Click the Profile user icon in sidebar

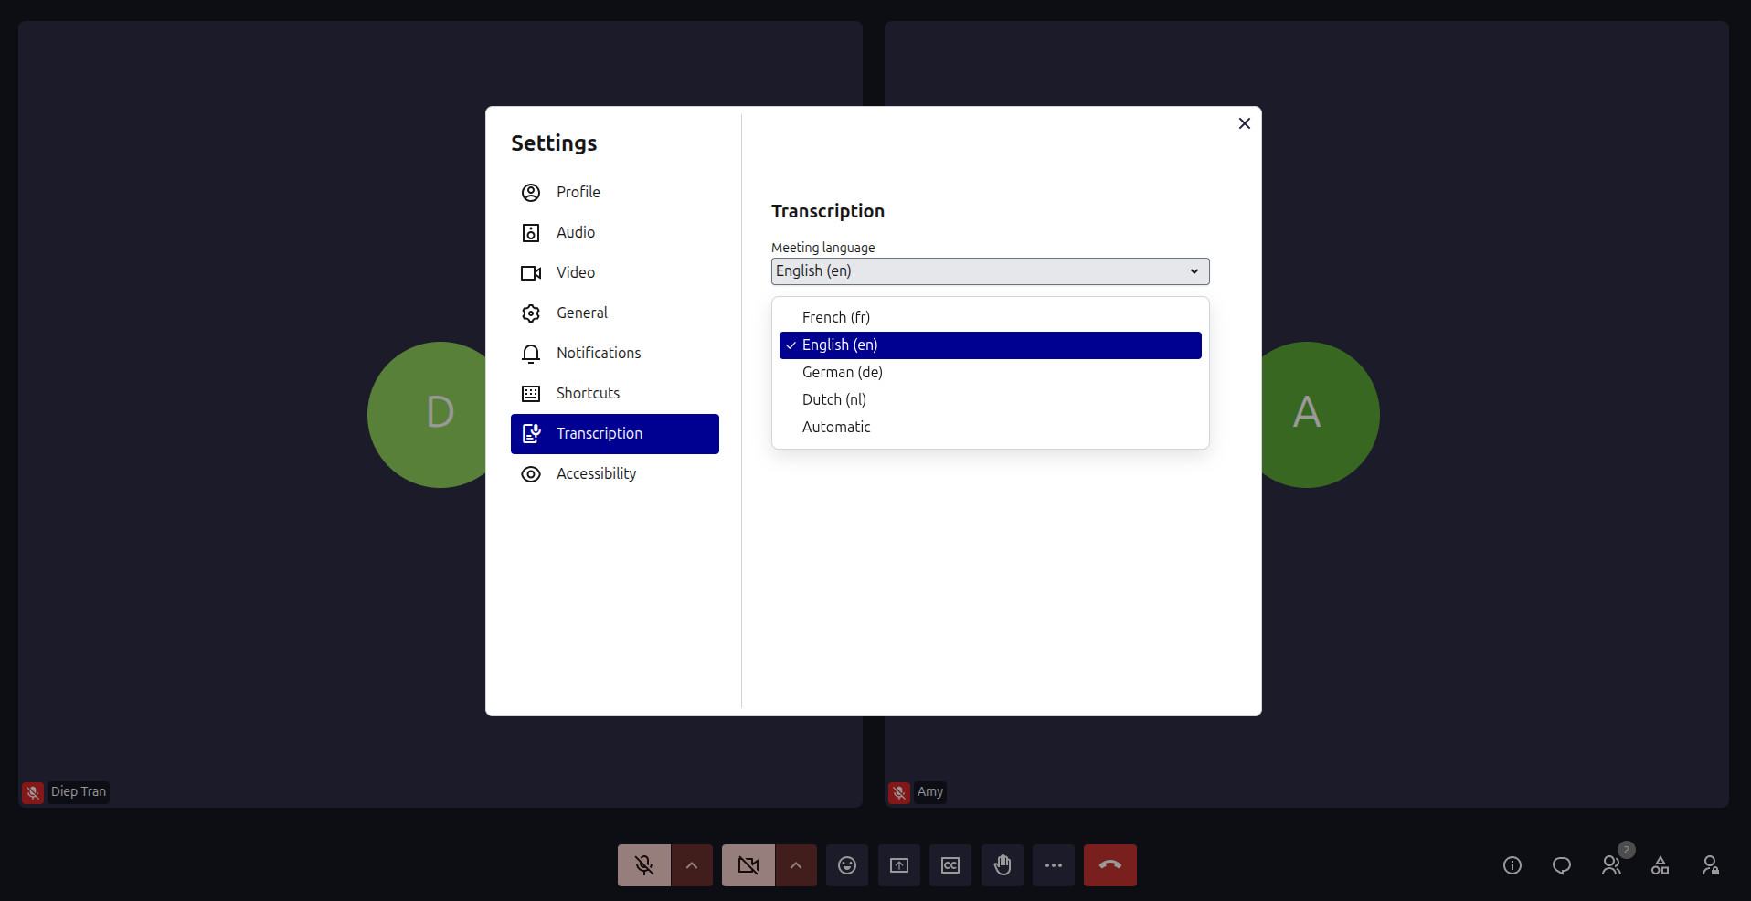click(x=531, y=193)
